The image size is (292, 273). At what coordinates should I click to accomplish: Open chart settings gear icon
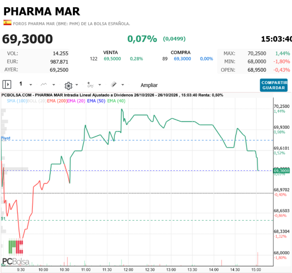click(68, 86)
